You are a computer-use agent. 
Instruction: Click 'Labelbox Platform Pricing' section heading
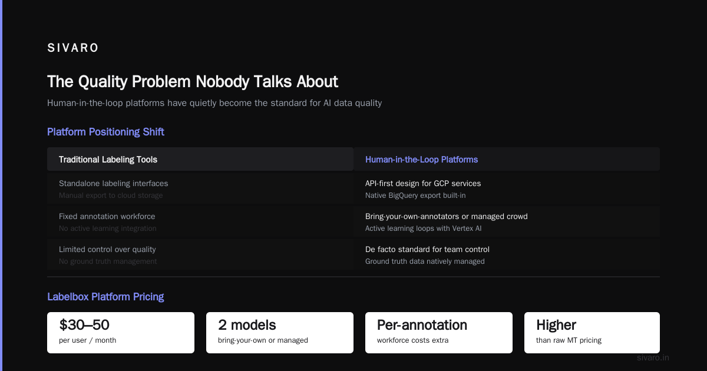105,297
